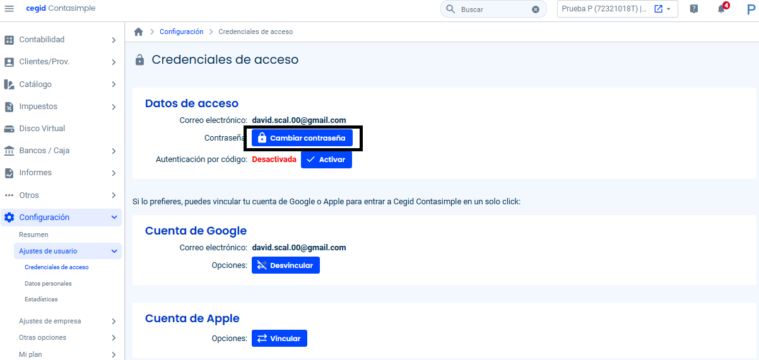
Task: Click the Catálogo sidebar icon
Action: [9, 84]
